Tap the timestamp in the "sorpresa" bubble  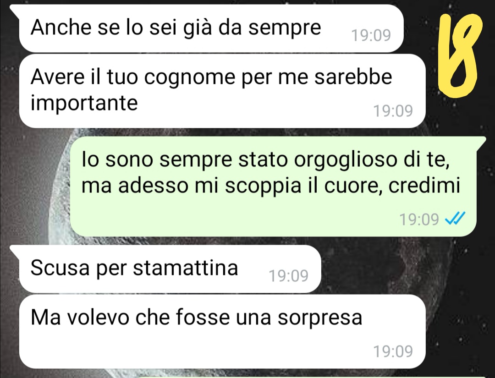[393, 351]
